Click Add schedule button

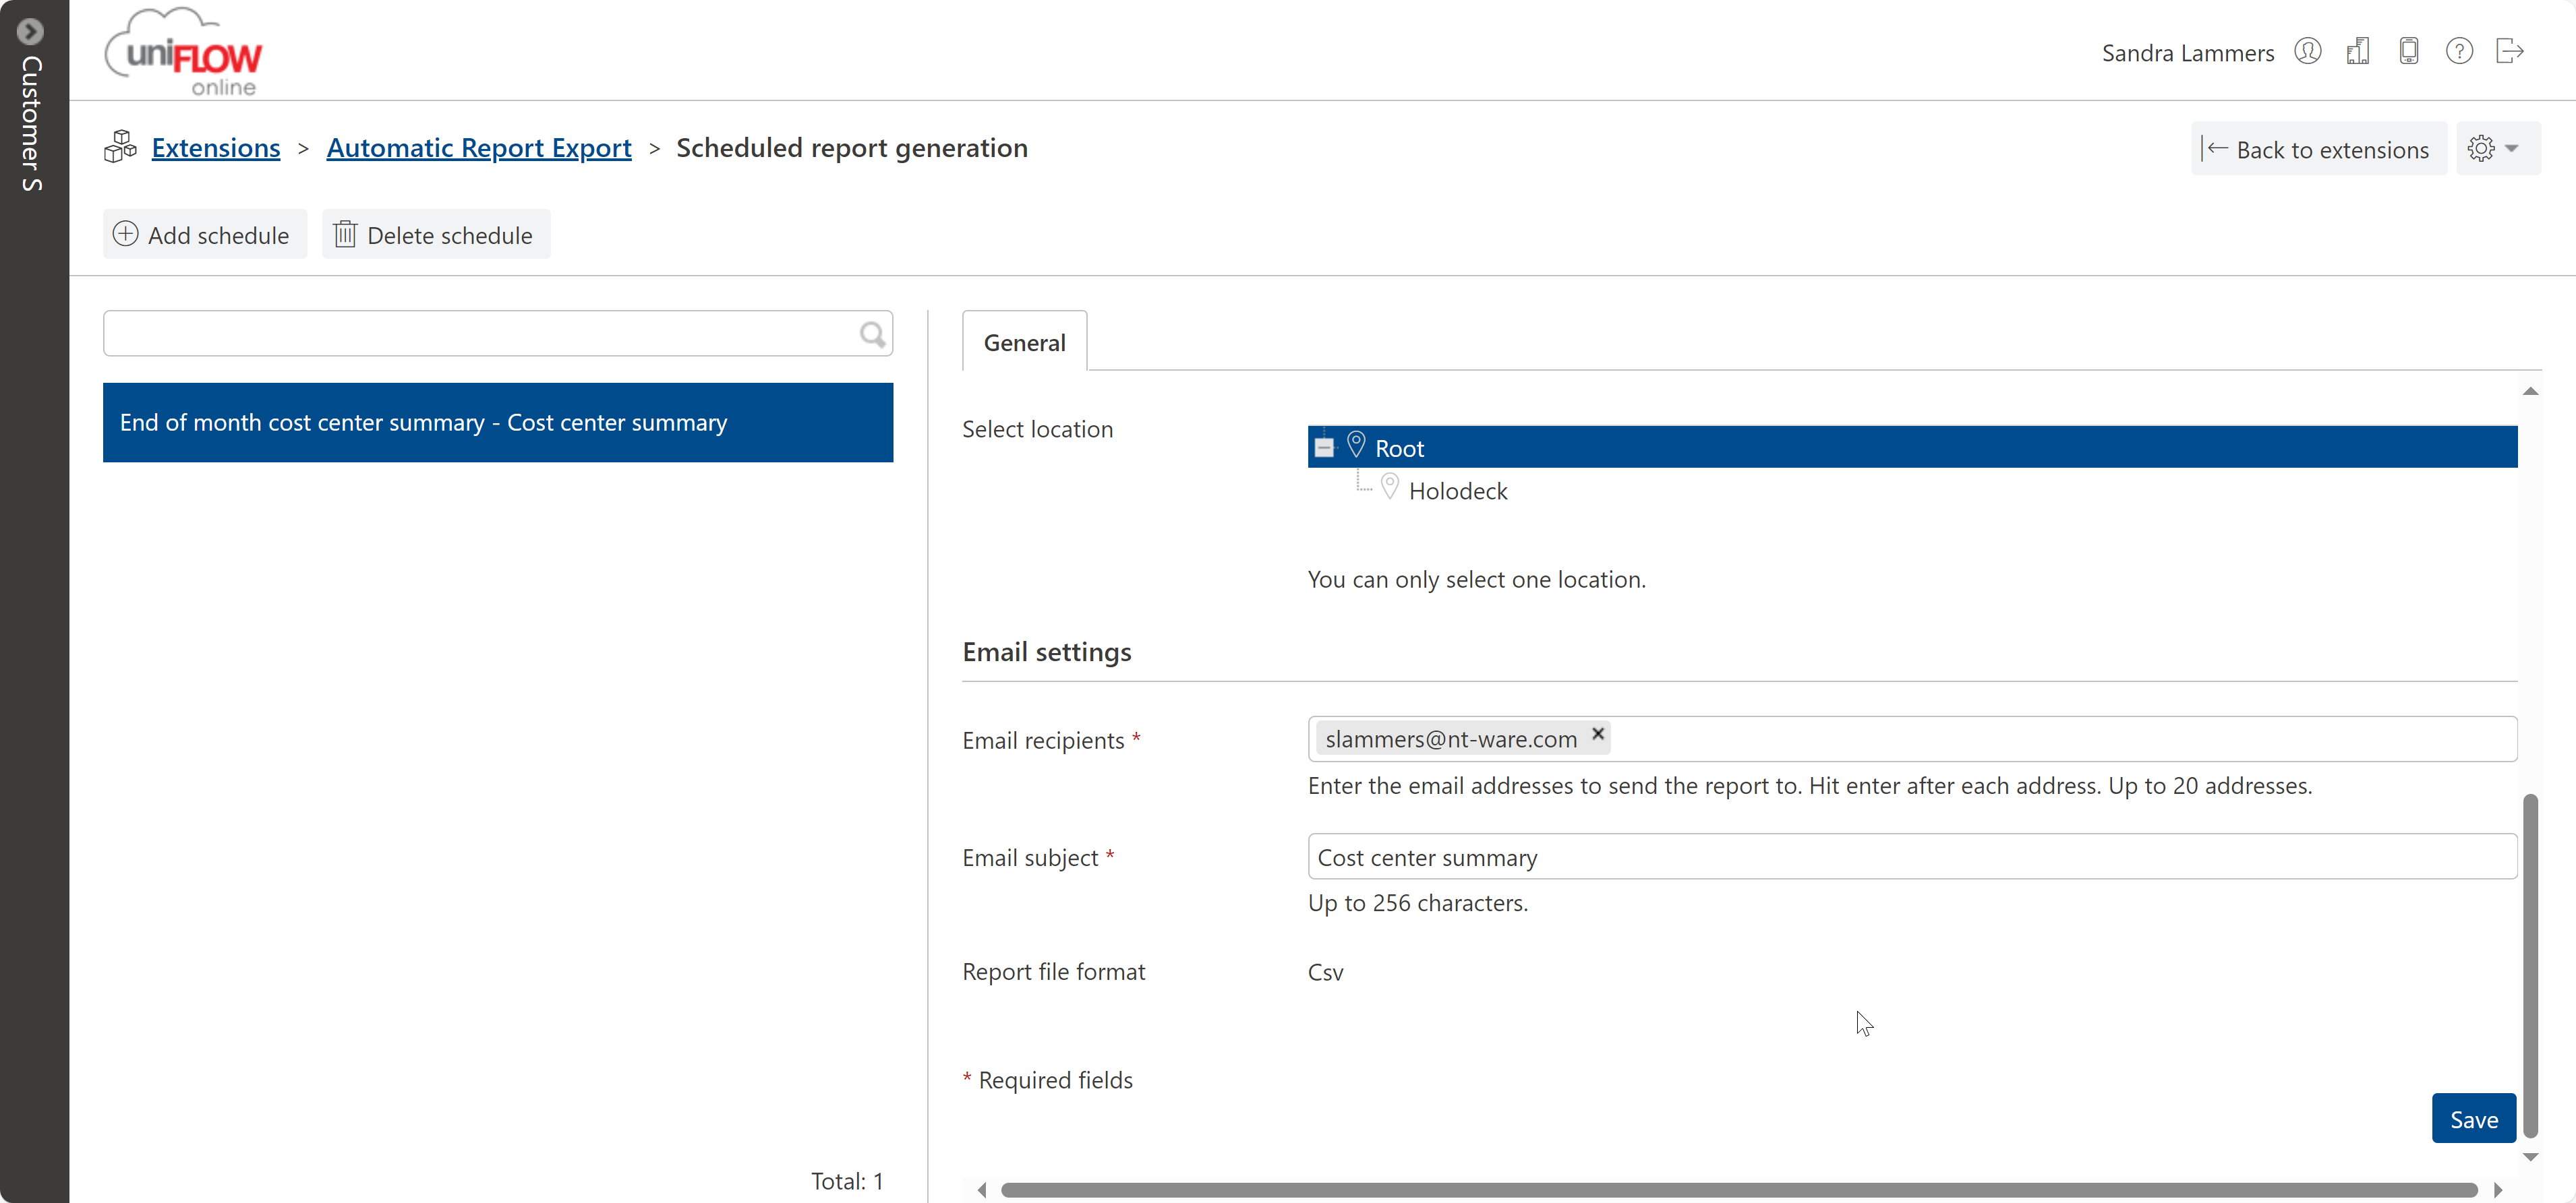[204, 235]
